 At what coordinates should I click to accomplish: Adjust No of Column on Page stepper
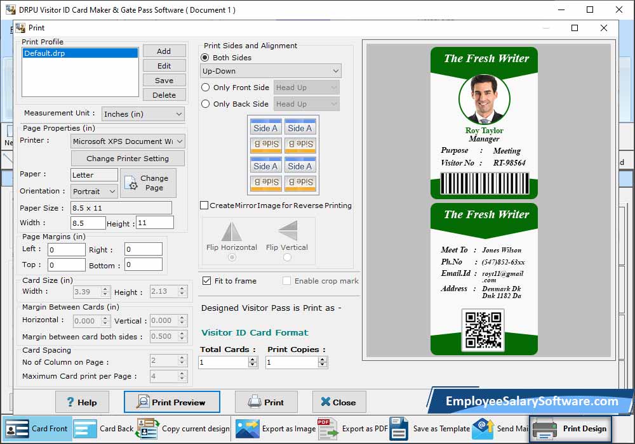[x=182, y=360]
